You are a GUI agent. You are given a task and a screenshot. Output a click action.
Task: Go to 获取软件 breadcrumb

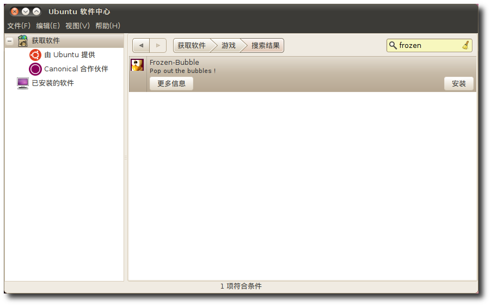click(191, 45)
